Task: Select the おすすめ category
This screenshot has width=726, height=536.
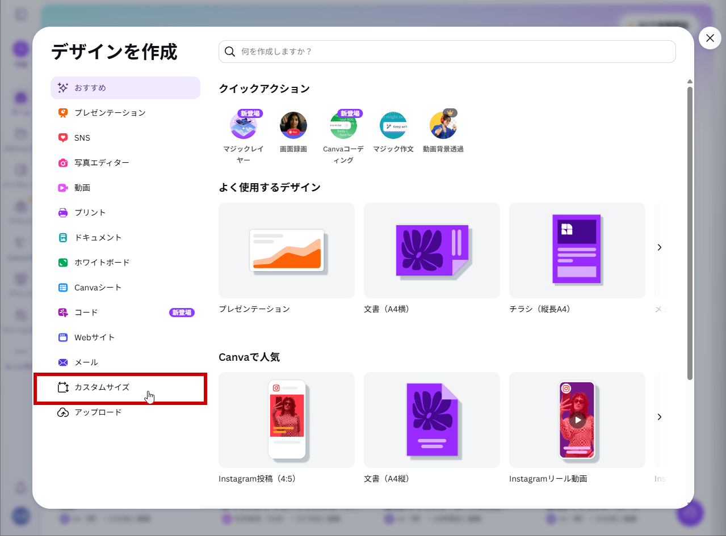Action: click(125, 88)
